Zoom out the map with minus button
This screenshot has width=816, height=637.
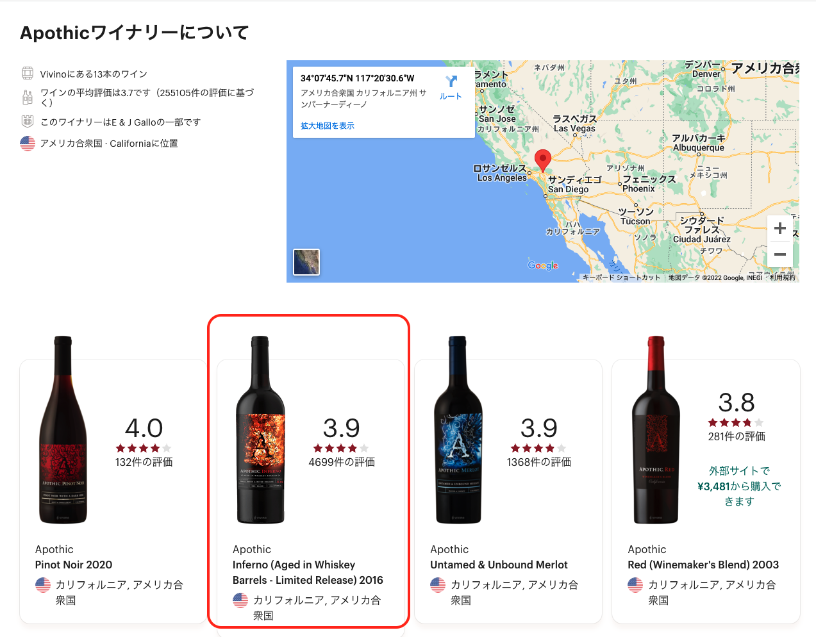[780, 254]
